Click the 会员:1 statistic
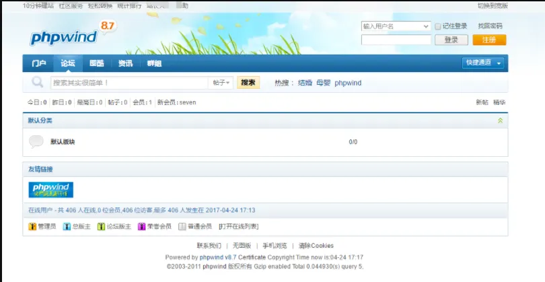The image size is (545, 282). 143,102
